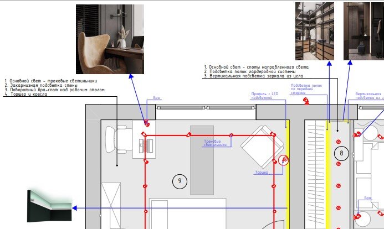Select the hanging clothes rail hatch in wardrobe
This screenshot has height=229, width=384.
(x=316, y=174)
